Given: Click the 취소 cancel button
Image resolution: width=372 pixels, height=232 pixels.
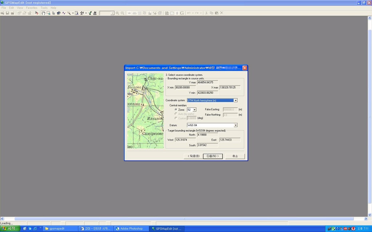Looking at the screenshot, I should click(235, 156).
